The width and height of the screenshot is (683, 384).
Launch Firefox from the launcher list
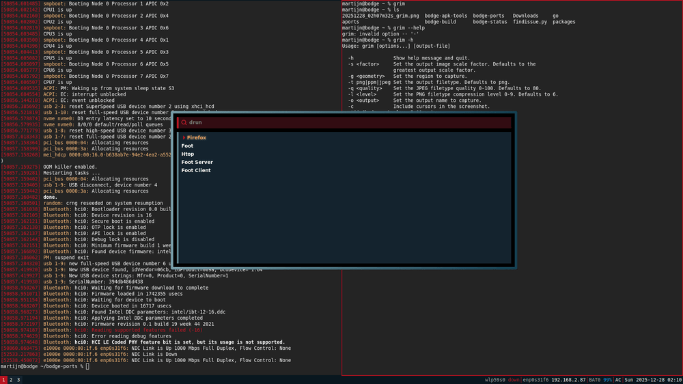(x=197, y=138)
